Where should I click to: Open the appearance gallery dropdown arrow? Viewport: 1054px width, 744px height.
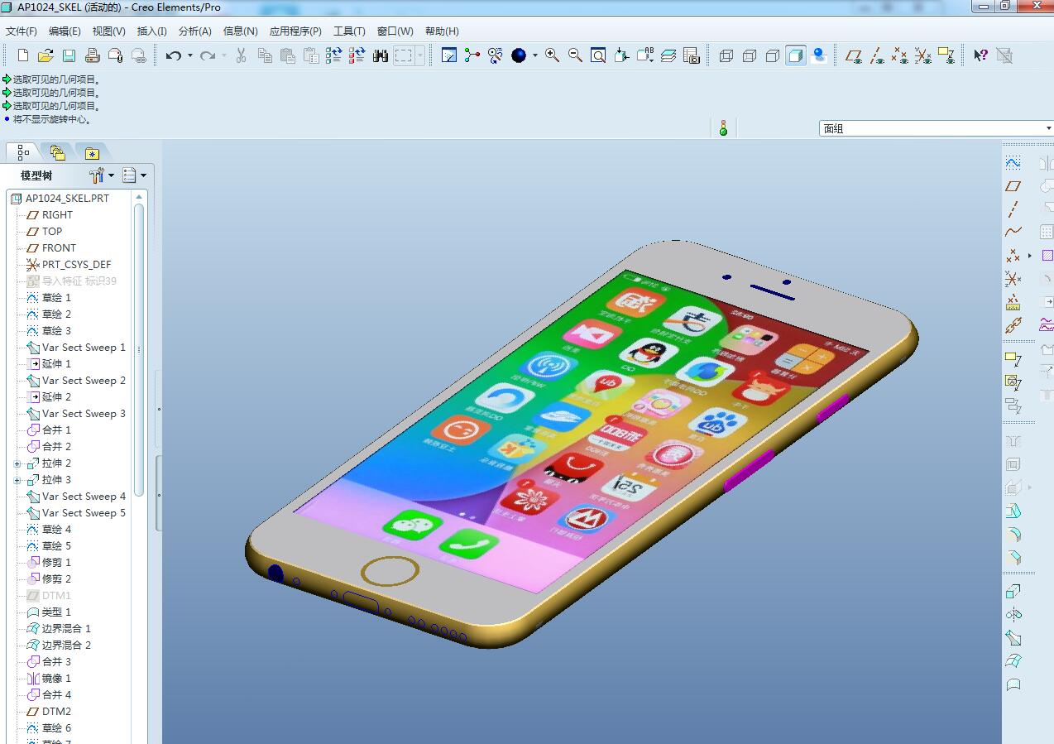(534, 55)
